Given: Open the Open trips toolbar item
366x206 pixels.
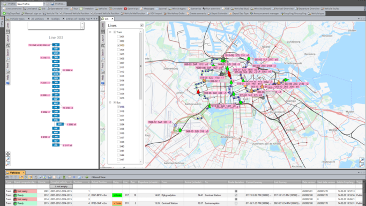Looking at the screenshot, I should pos(131,9).
